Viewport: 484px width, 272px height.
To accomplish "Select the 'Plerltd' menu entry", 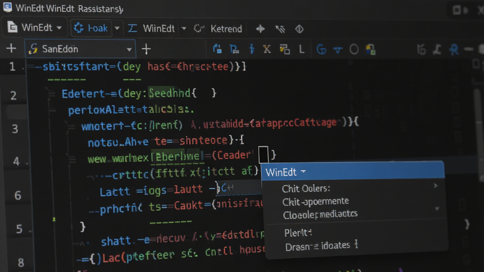I will tap(298, 233).
